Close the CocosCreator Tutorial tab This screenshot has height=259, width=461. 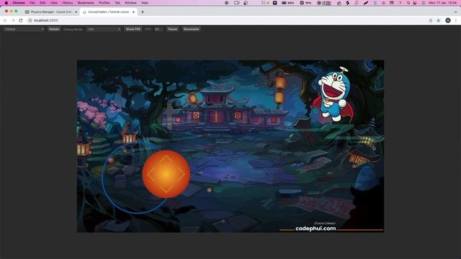pyautogui.click(x=133, y=12)
